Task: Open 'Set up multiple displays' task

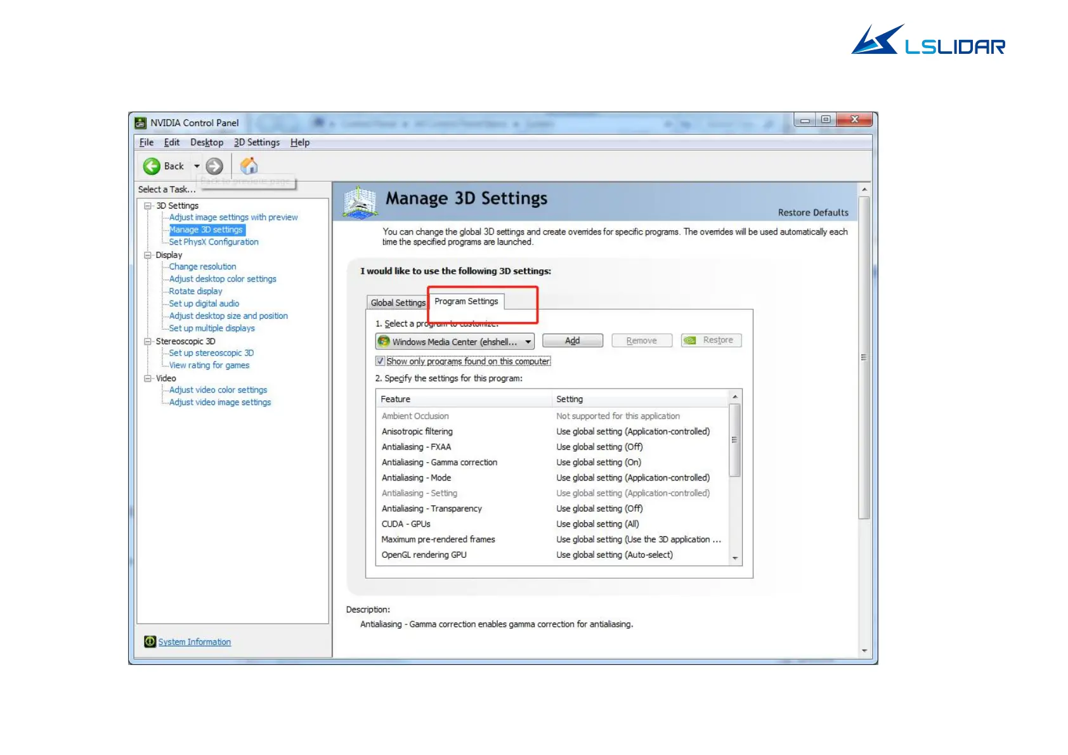Action: point(212,328)
